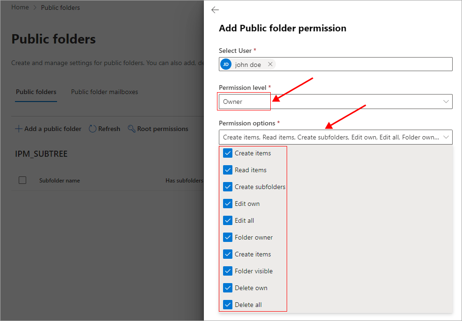This screenshot has height=321, width=462.
Task: Toggle the Folder owner checkbox
Action: [x=228, y=237]
